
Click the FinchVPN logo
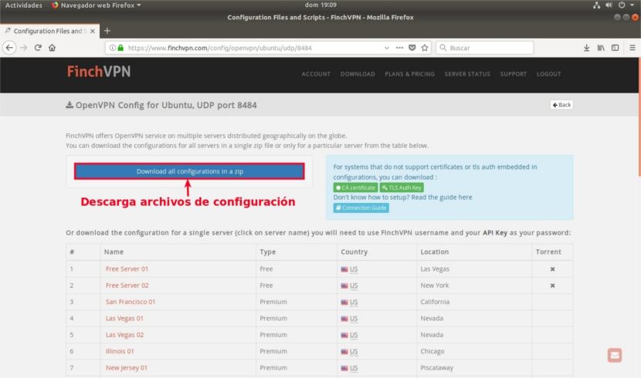99,72
